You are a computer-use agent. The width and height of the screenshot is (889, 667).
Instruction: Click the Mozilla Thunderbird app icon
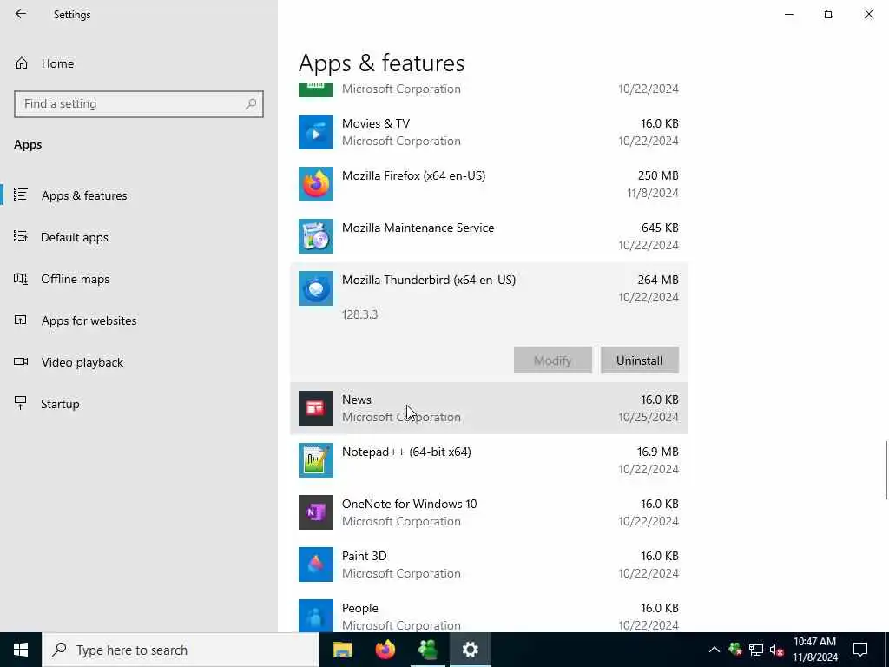pos(316,288)
